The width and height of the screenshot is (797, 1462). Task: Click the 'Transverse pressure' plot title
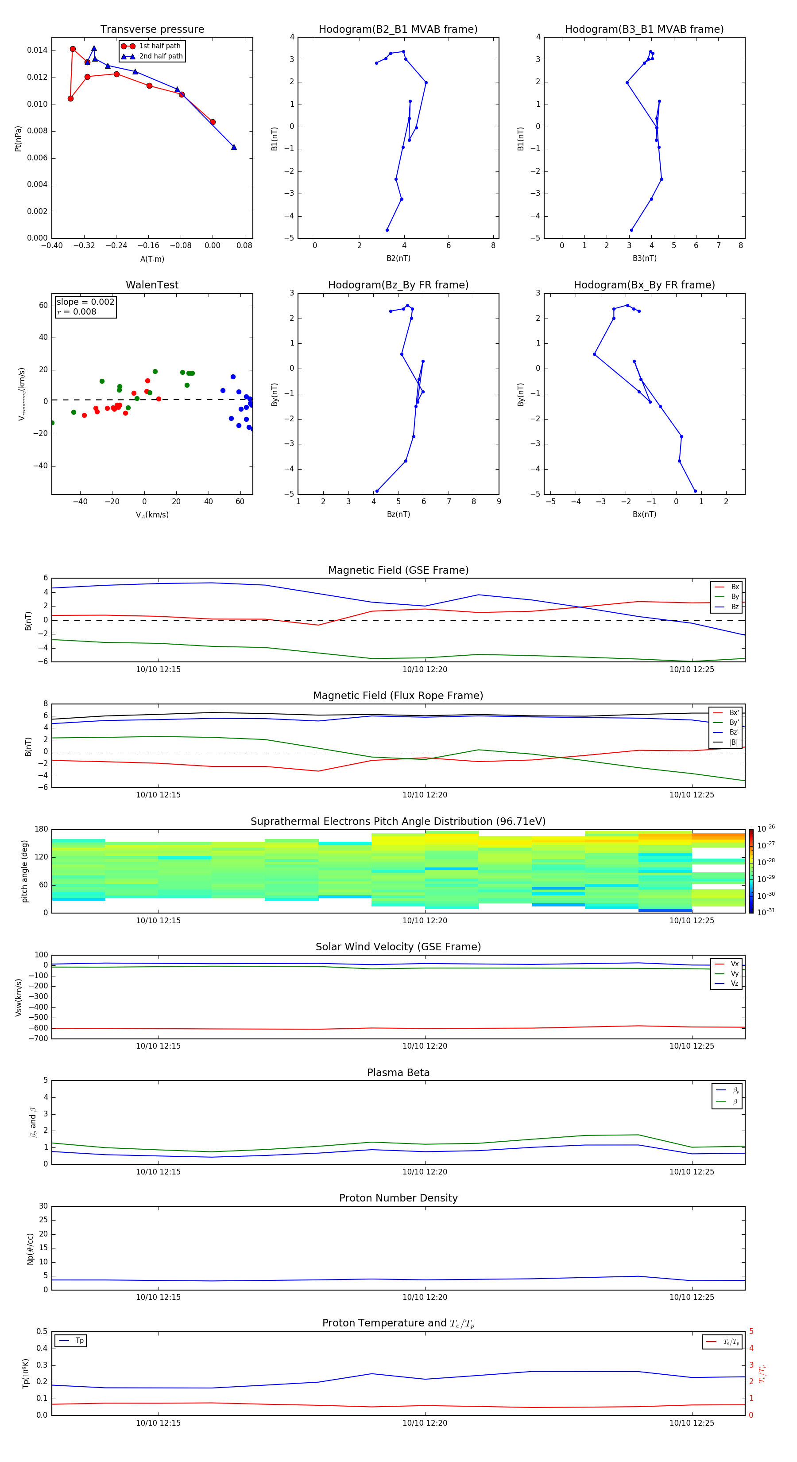click(x=152, y=30)
